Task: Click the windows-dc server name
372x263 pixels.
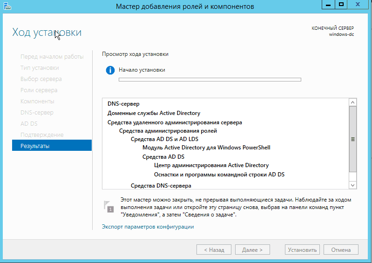Action: point(341,34)
